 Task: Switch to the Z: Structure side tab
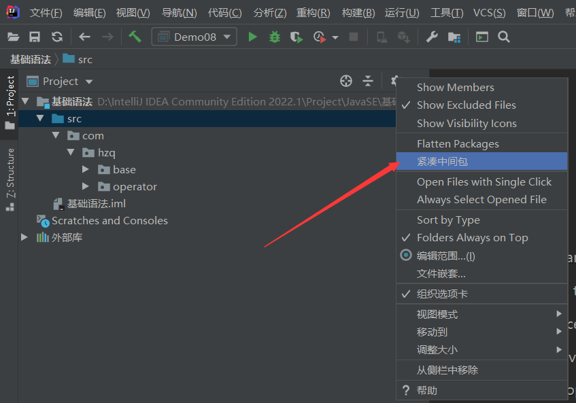click(10, 180)
